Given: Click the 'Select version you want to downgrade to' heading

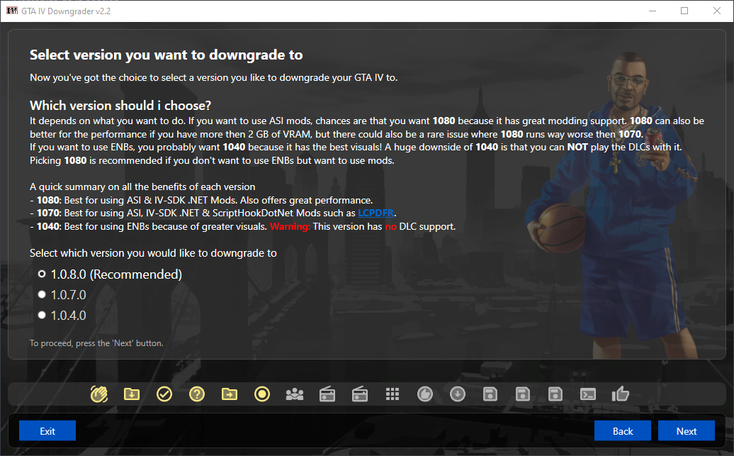Looking at the screenshot, I should pyautogui.click(x=166, y=55).
